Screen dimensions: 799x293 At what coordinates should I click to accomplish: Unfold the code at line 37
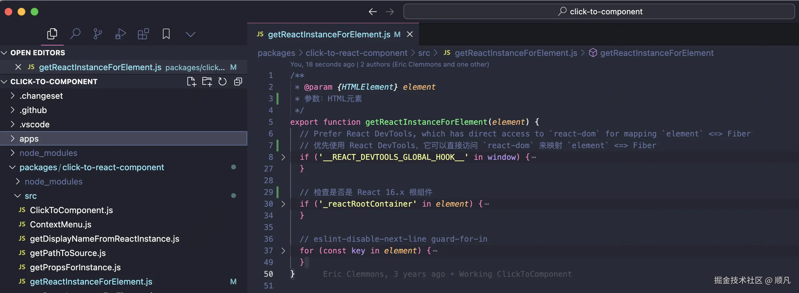(283, 251)
